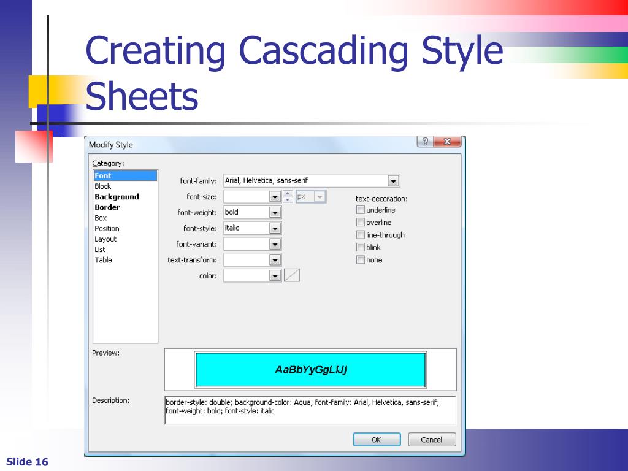Select the Font category
This screenshot has width=628, height=471.
coord(125,176)
